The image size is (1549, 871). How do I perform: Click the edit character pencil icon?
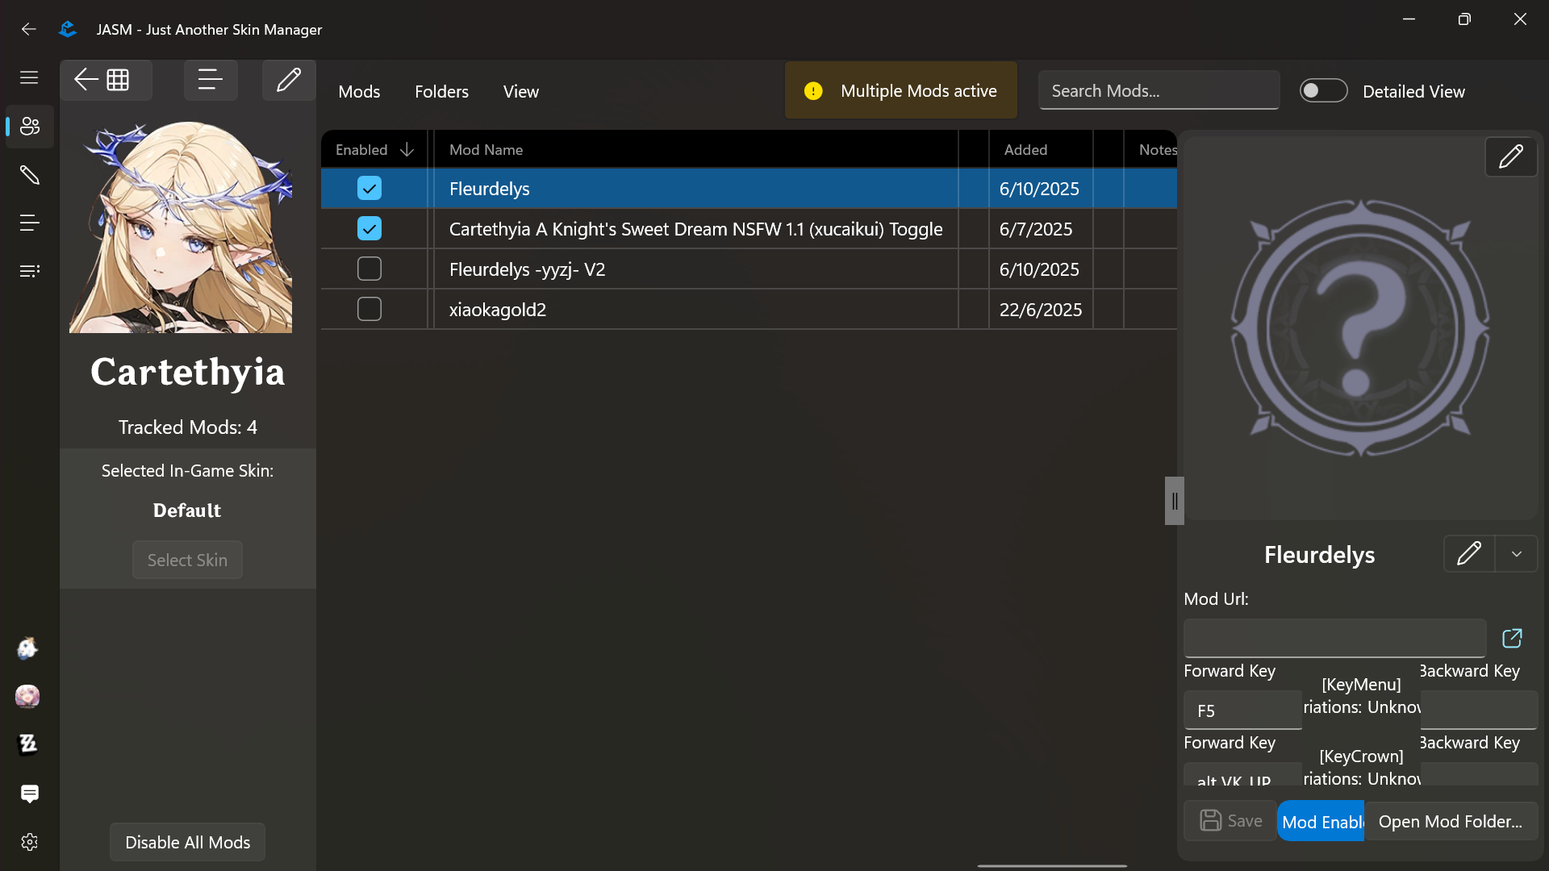click(x=289, y=80)
